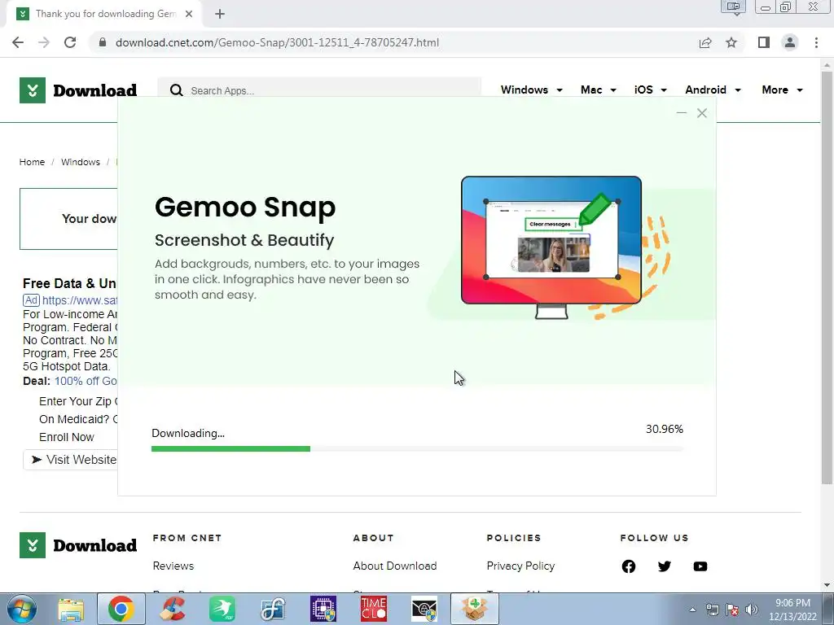Go to Home breadcrumb
Viewport: 834px width, 625px height.
32,162
